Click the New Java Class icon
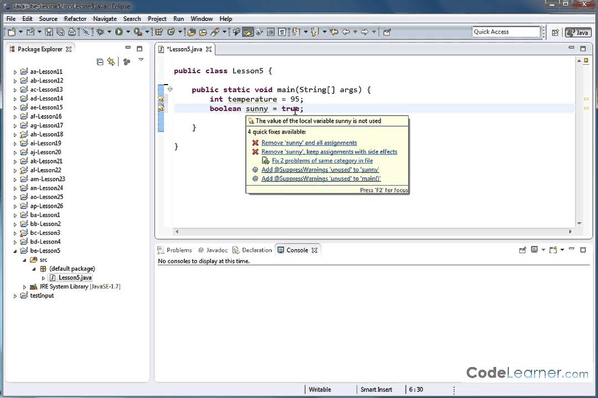 tap(171, 32)
